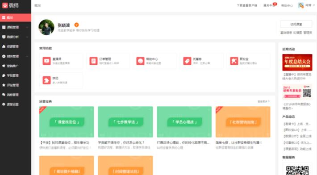Viewport: 317px width, 175px height.
Task: Click the 访问课堂 button
Action: (296, 24)
